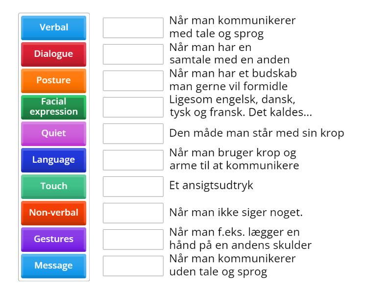
Task: Click the slot beside 'Den måde man står med sin krop'
Action: 132,132
